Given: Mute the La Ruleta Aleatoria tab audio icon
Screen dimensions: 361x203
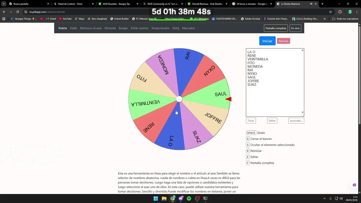Looking at the screenshot, I should pos(311,4).
